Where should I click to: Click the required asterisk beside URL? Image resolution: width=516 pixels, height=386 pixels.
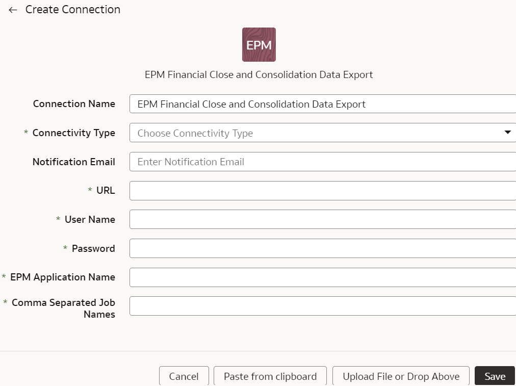[x=90, y=190]
